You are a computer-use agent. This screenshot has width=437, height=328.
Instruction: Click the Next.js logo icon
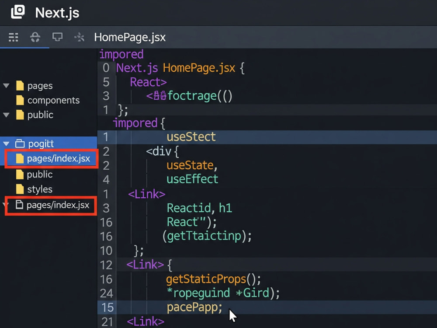coord(18,12)
